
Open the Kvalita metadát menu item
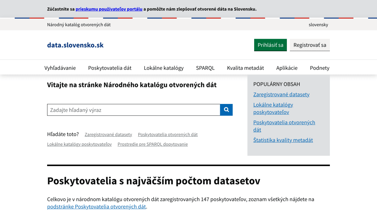245,68
